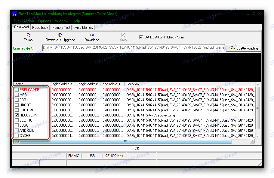Uncheck the RECOVERY checkbox
The image size is (274, 178).
(x=17, y=115)
